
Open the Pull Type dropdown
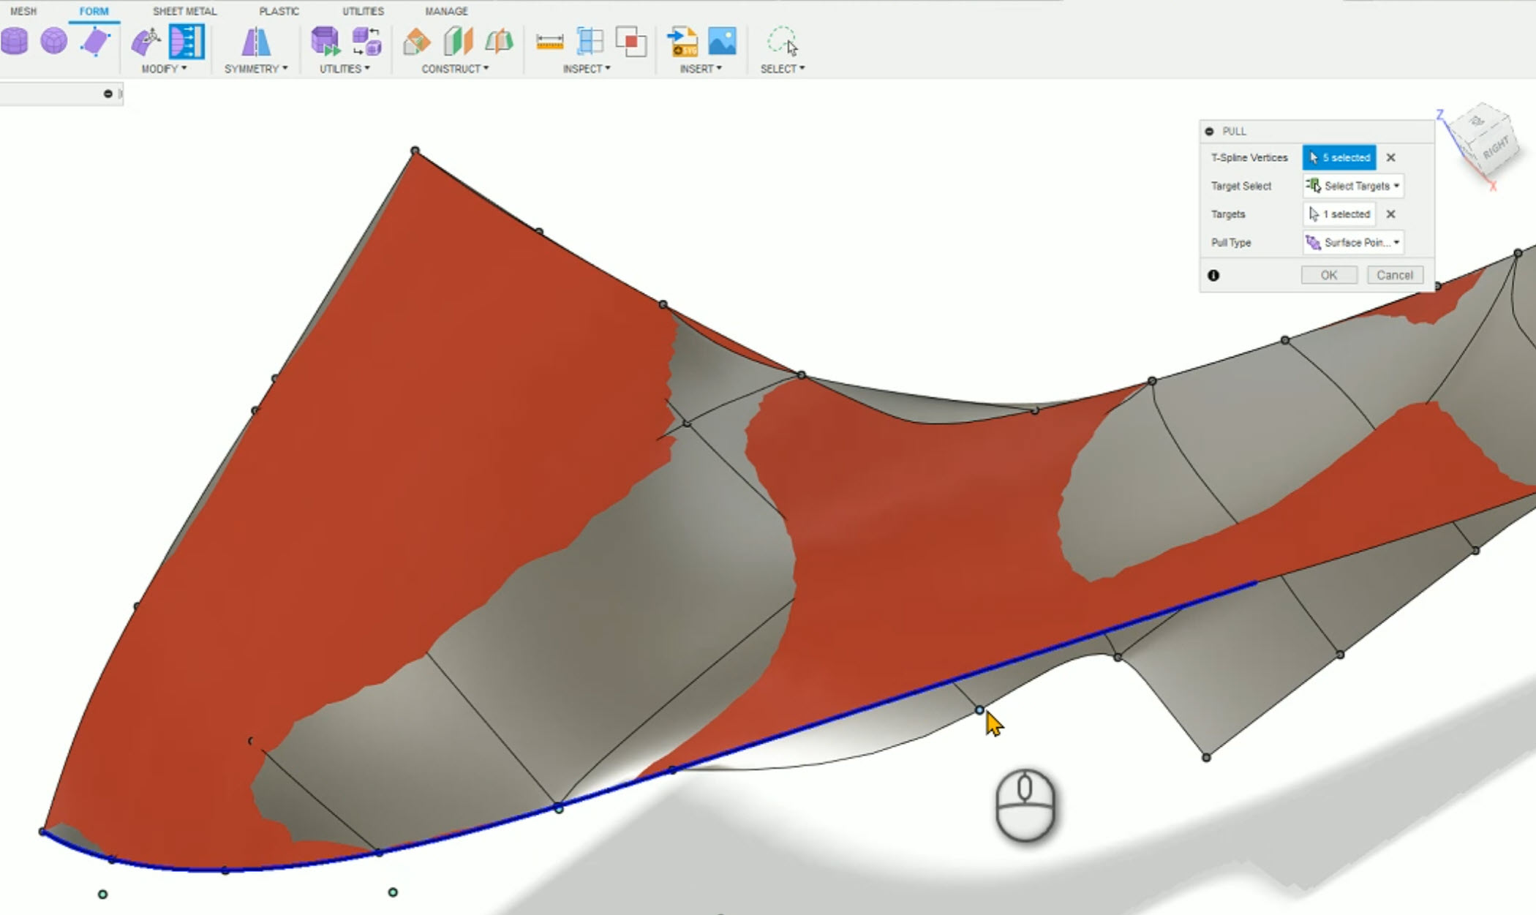(x=1352, y=242)
